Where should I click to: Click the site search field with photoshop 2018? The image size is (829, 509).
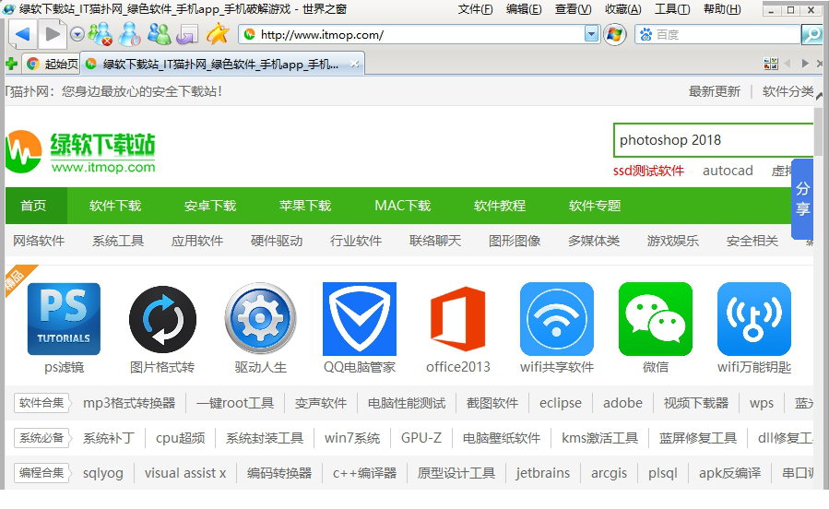[713, 140]
